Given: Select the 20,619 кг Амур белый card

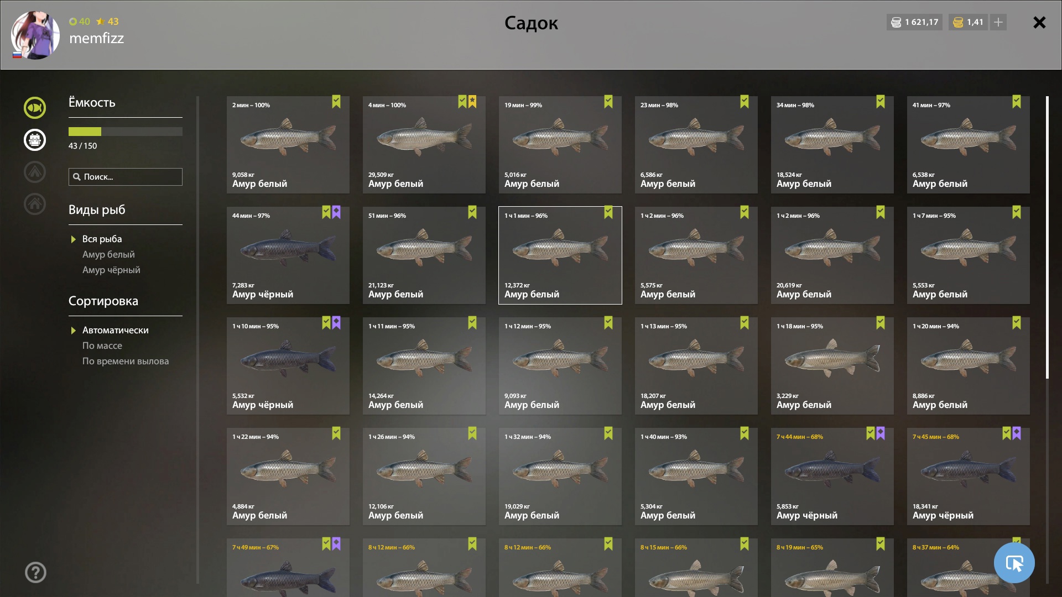Looking at the screenshot, I should pos(832,255).
